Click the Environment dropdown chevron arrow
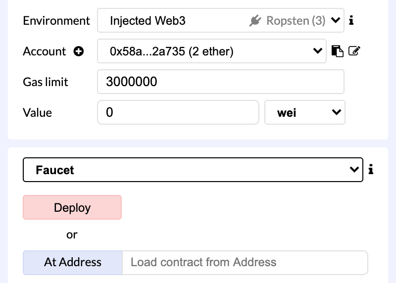The height and width of the screenshot is (283, 396). coord(336,20)
